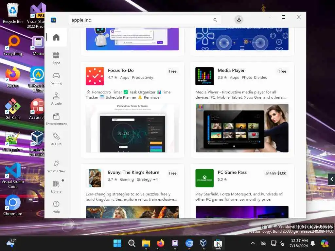Open Library in sidebar
Screen dimensions: 335x251
(x=56, y=187)
